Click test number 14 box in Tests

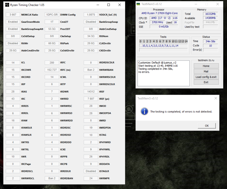[x=186, y=41]
